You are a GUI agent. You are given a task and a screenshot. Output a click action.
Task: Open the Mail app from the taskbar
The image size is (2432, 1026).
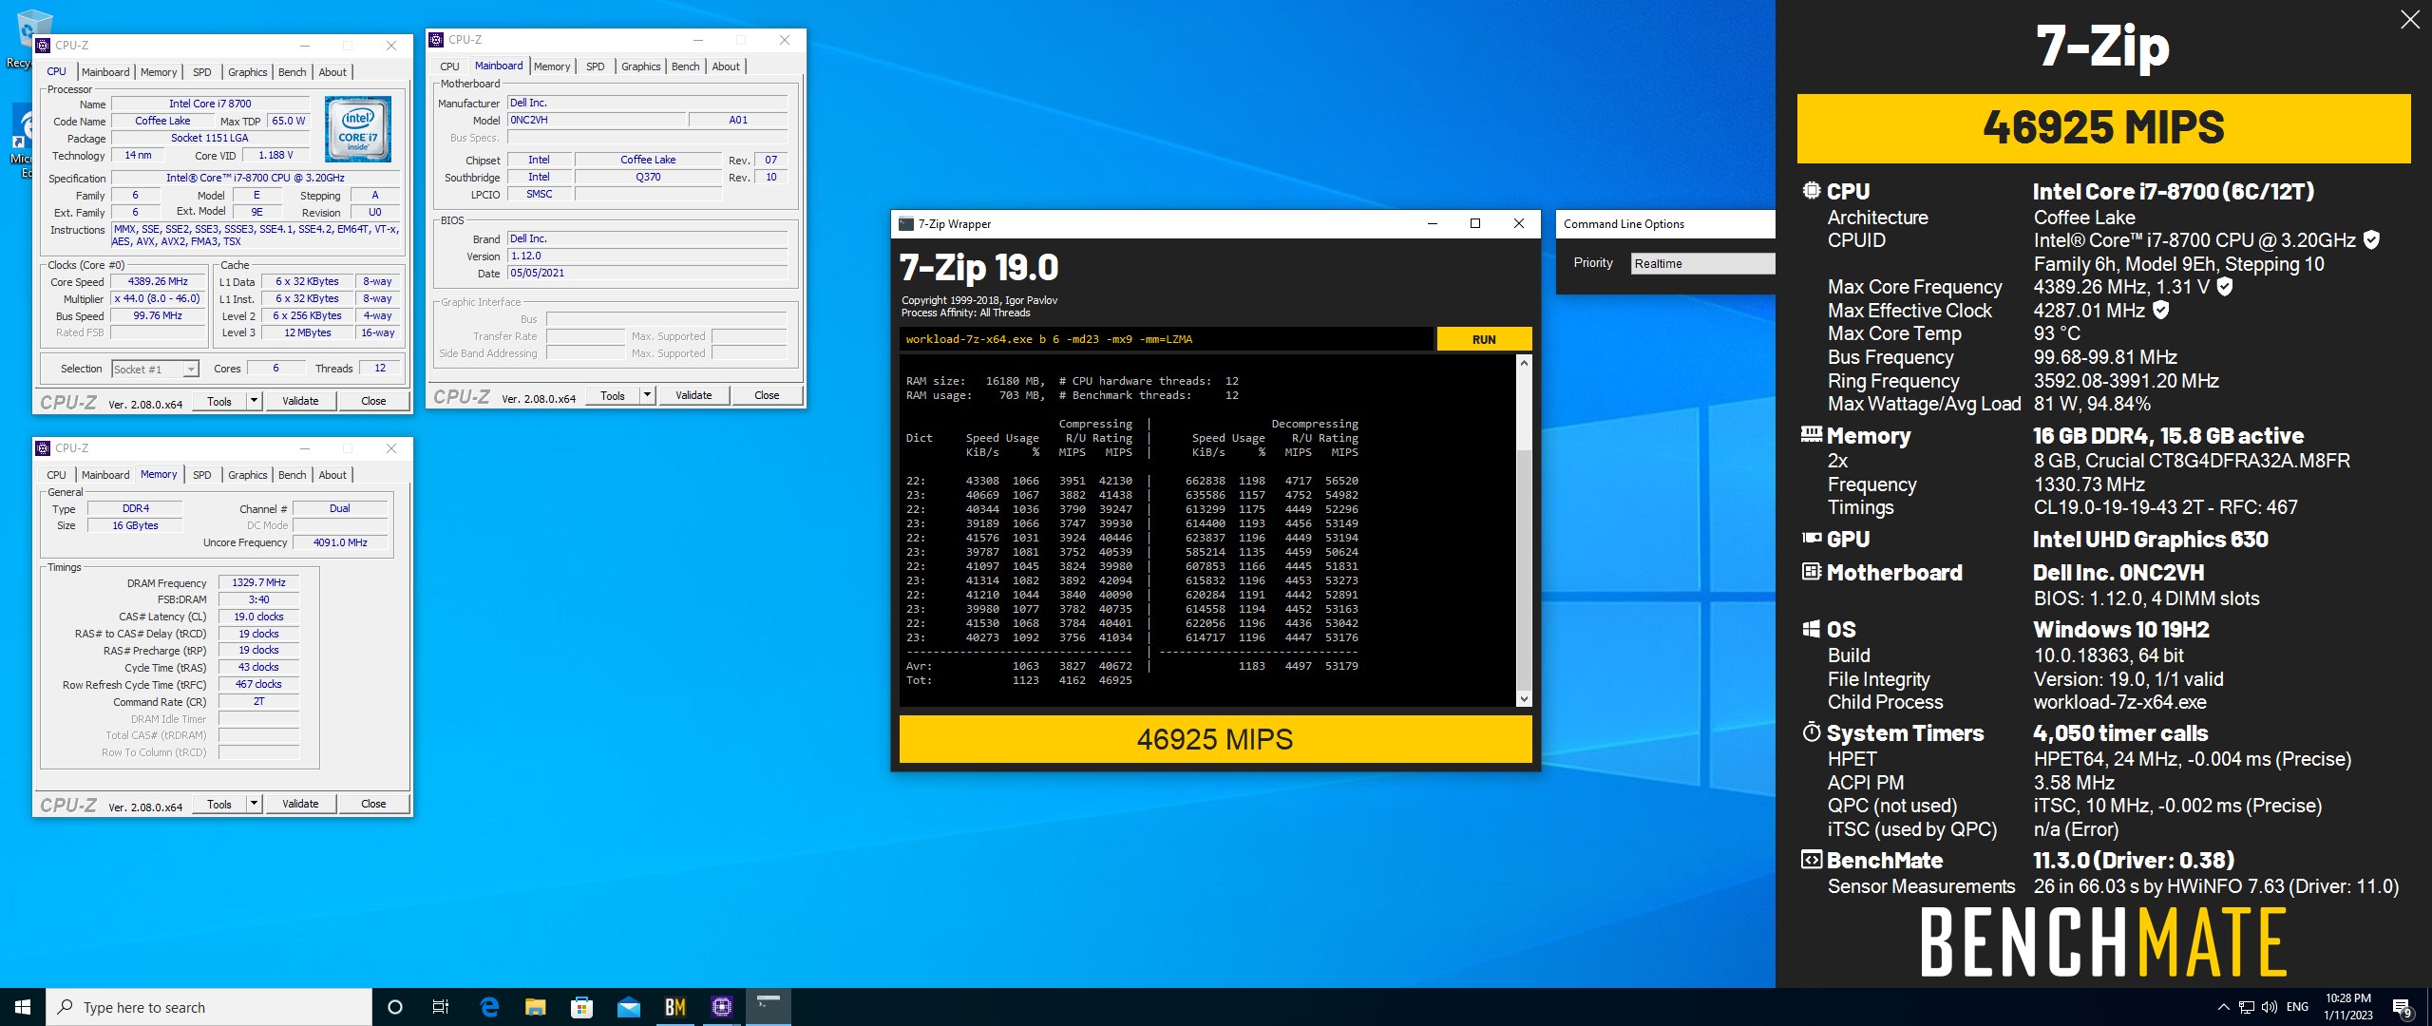click(x=629, y=1007)
